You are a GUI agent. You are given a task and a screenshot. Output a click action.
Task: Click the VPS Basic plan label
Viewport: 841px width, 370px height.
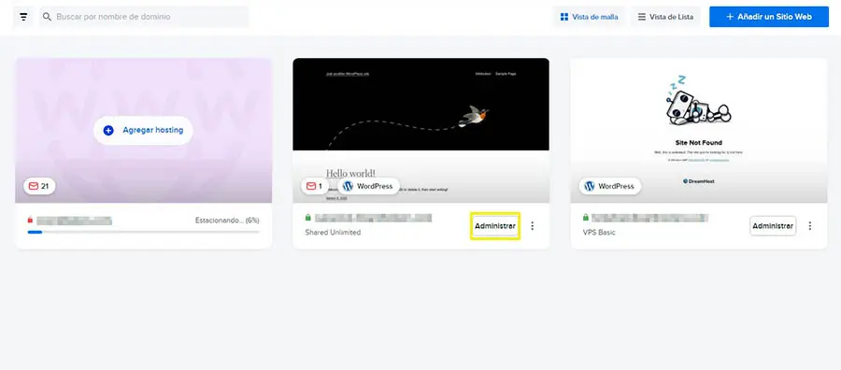point(599,233)
